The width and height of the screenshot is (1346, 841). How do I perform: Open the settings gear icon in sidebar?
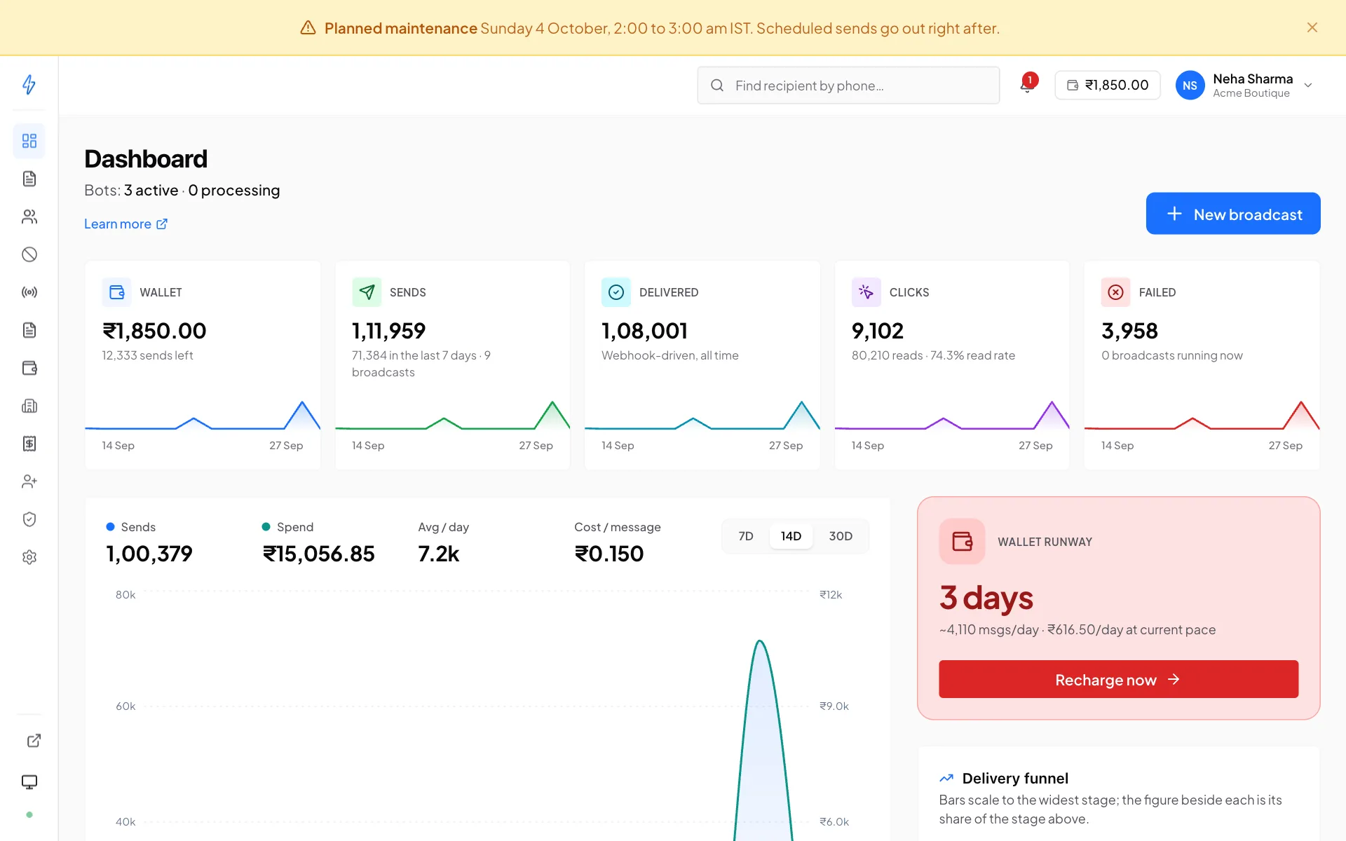[29, 557]
